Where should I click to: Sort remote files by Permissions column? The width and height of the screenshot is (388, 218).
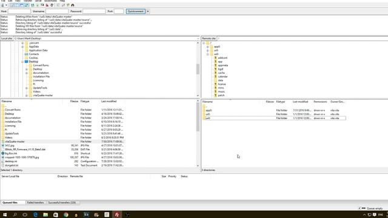coord(320,102)
